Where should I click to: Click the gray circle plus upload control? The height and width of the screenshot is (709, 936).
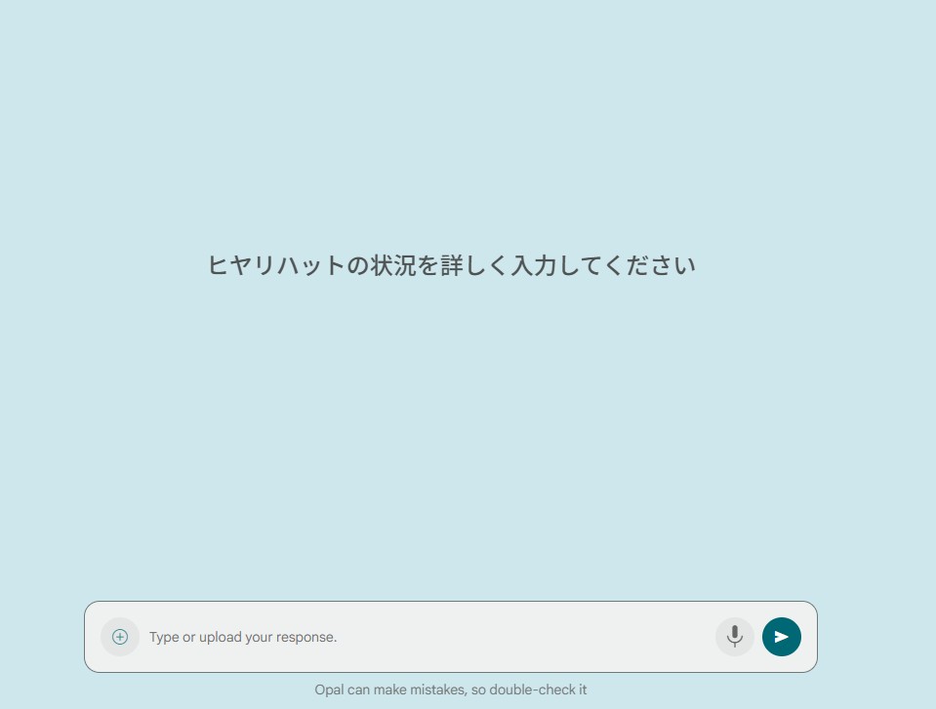click(x=120, y=637)
